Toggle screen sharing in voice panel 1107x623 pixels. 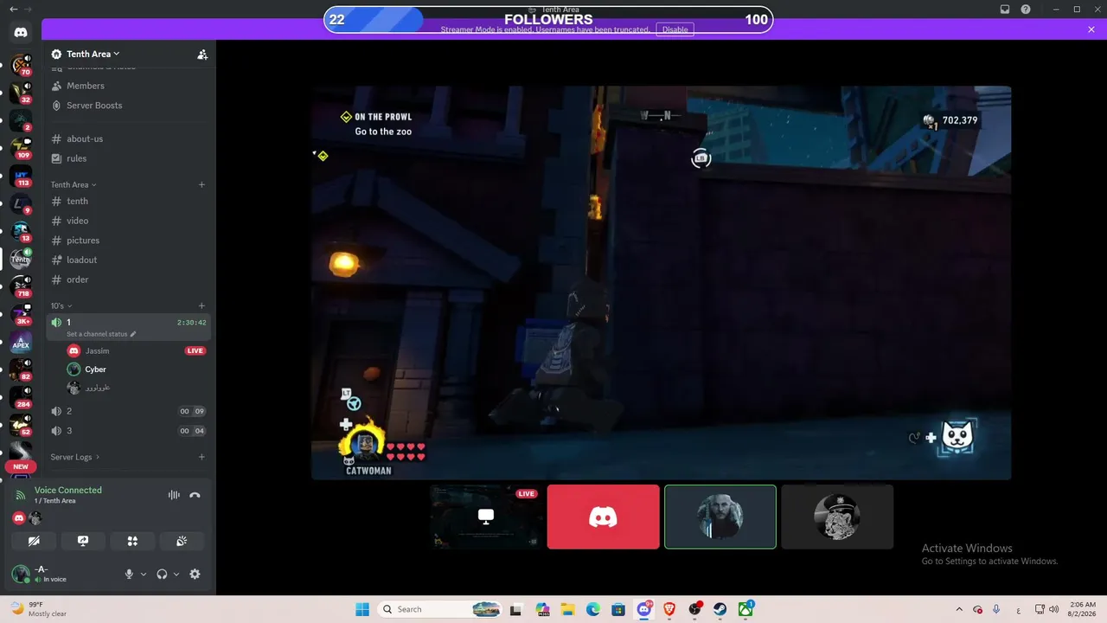pyautogui.click(x=83, y=541)
